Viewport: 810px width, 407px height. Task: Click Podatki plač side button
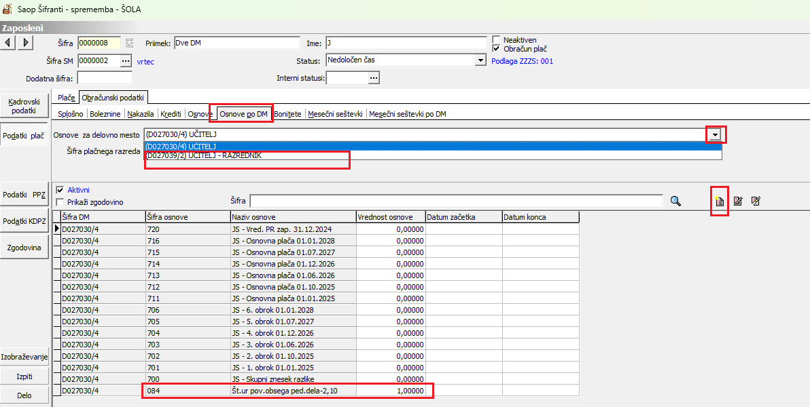(24, 136)
